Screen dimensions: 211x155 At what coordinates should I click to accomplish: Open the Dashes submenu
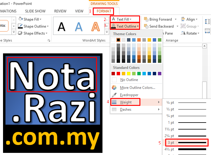coord(136,110)
